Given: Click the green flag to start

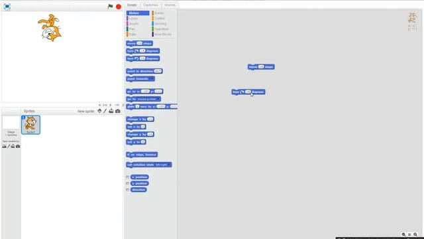Looking at the screenshot, I should 111,7.
